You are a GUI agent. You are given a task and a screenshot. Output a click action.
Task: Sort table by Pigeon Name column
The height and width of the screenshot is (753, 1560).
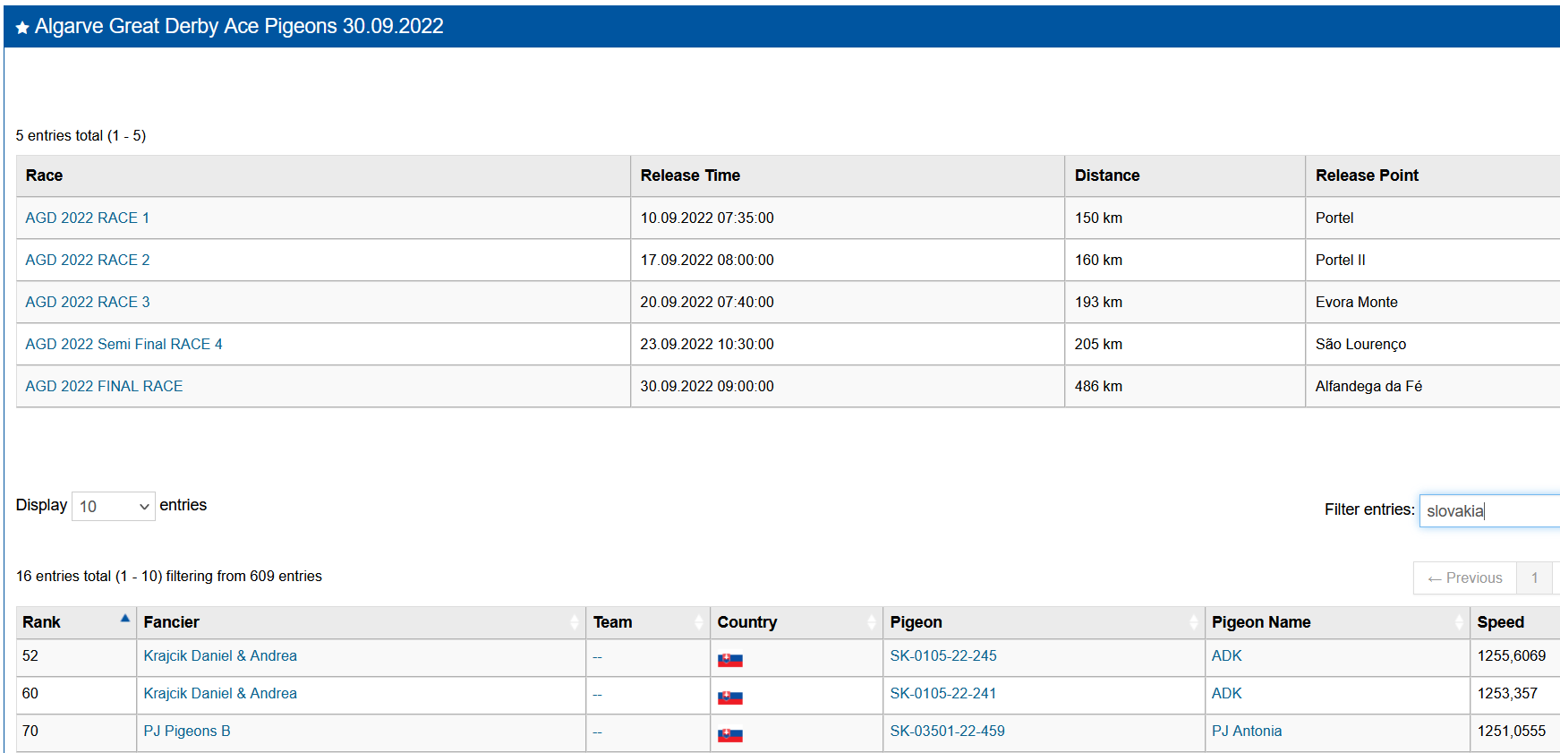click(x=1337, y=622)
